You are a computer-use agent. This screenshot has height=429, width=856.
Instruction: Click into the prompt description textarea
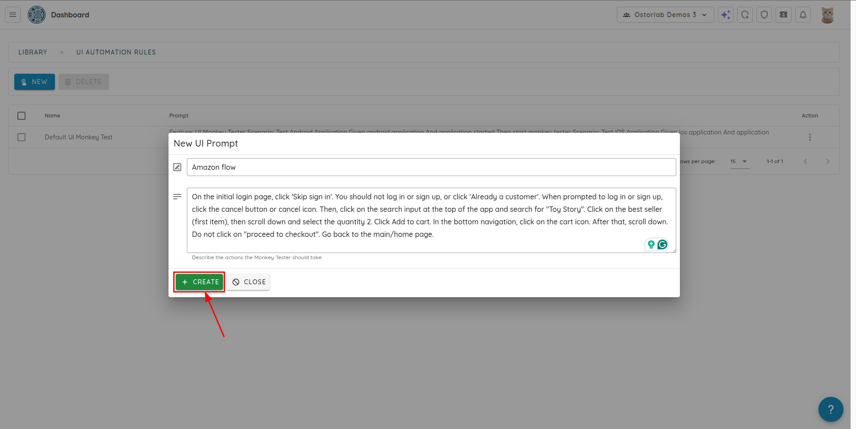pyautogui.click(x=431, y=220)
